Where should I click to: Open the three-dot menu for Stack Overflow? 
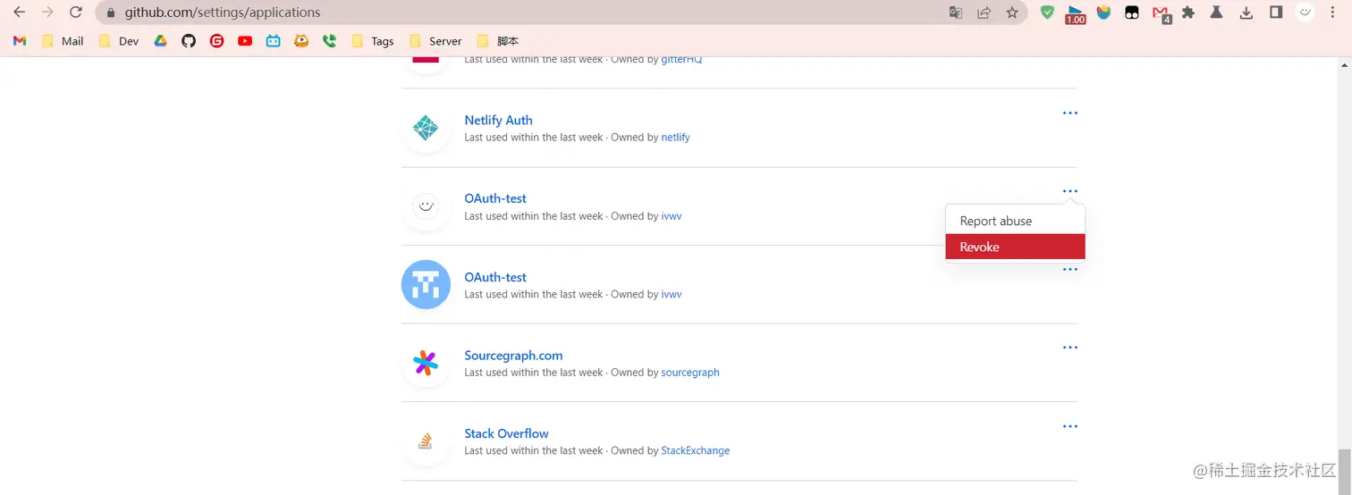pos(1069,426)
